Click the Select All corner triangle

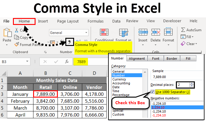[4, 73]
